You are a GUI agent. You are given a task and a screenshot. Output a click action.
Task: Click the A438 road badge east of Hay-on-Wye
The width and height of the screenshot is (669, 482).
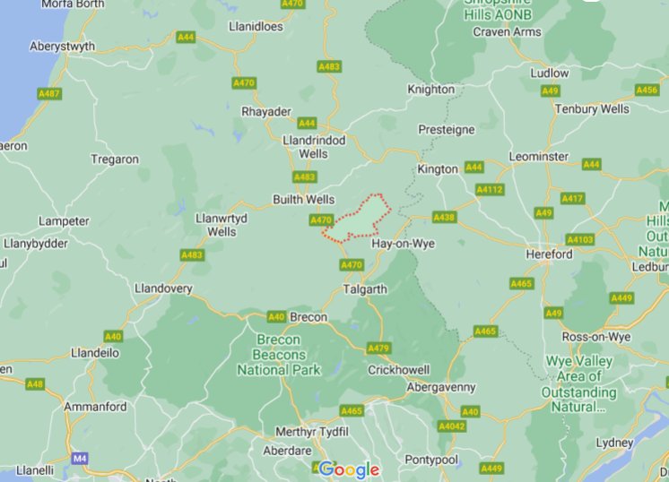(x=444, y=218)
